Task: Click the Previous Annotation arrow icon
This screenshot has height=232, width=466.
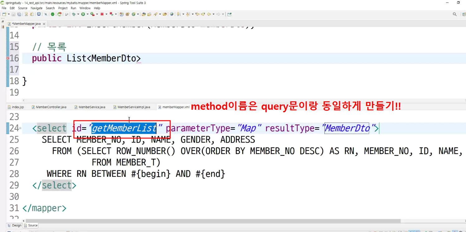Action: click(188, 14)
